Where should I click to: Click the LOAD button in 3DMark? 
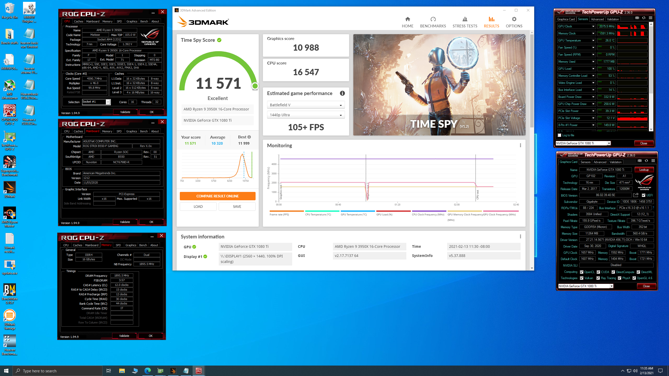pos(198,207)
